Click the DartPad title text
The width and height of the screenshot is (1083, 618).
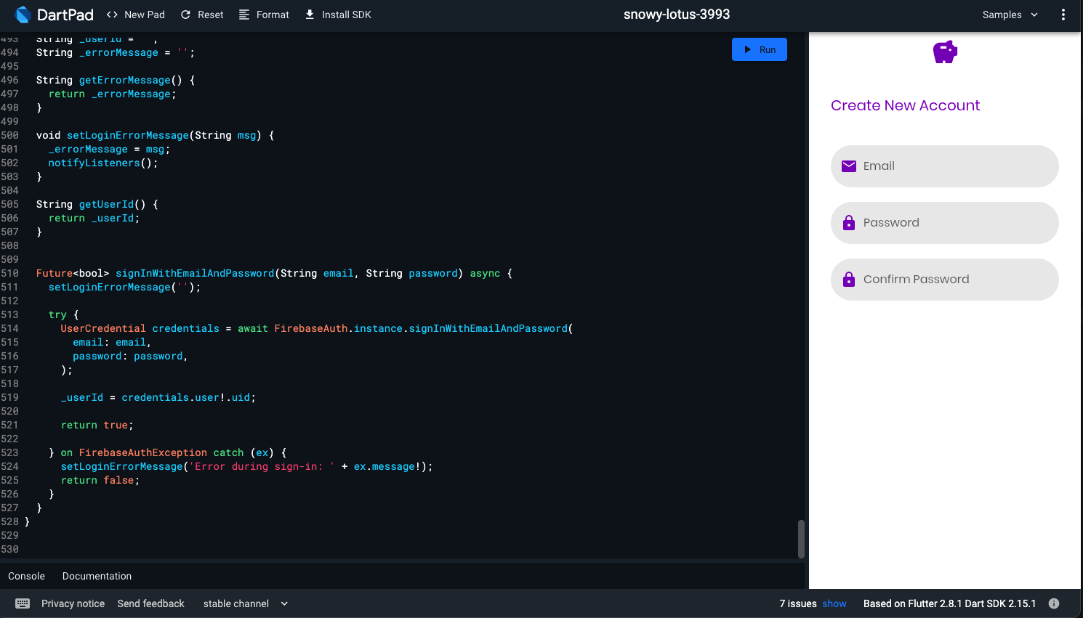(x=65, y=15)
